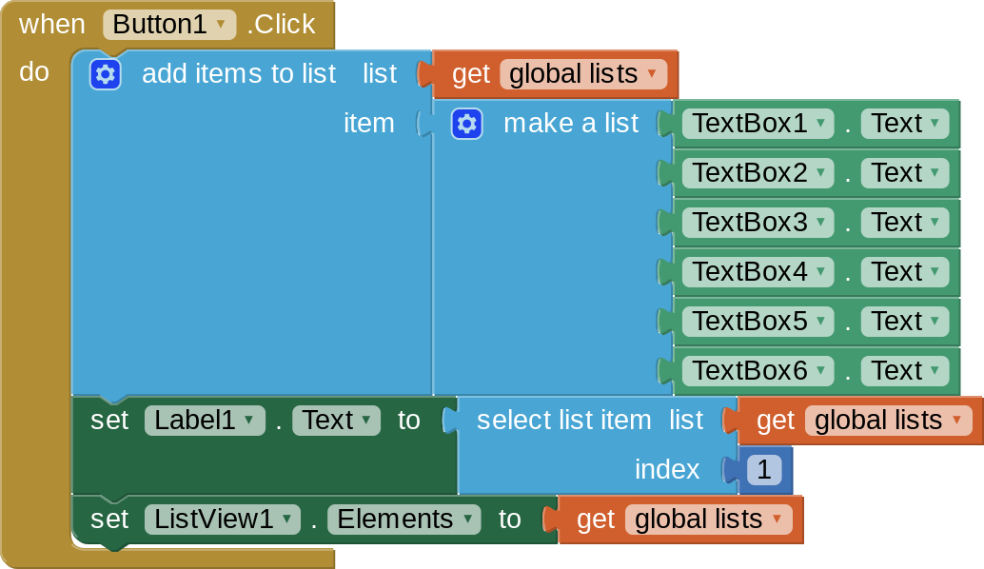Expand the TextBox4 component dropdown

[x=758, y=272]
